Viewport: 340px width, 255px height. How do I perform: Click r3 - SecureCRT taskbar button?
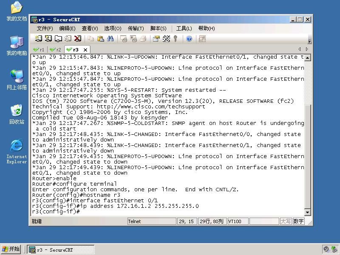tap(61, 250)
